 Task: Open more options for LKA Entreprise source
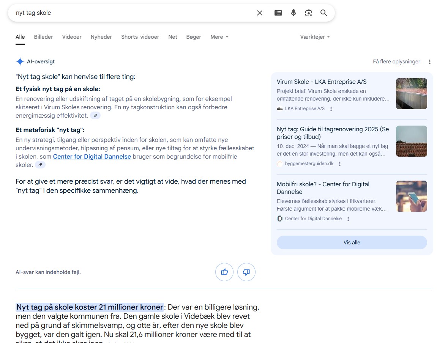coord(331,109)
